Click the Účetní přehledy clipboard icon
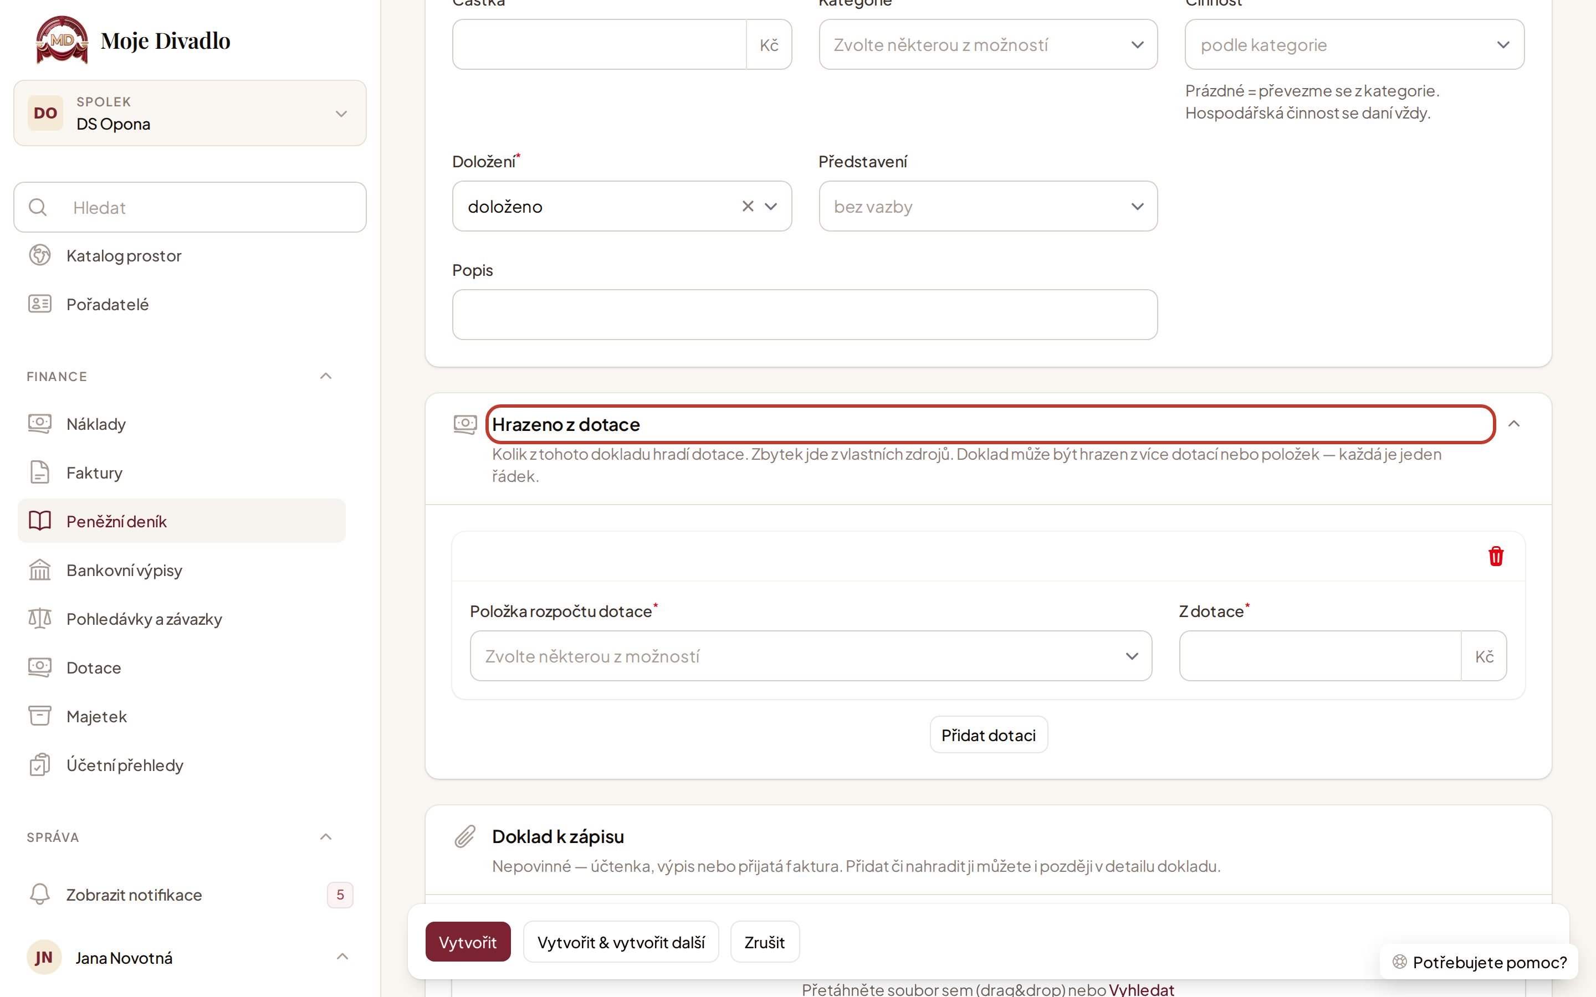The width and height of the screenshot is (1596, 997). [x=39, y=765]
